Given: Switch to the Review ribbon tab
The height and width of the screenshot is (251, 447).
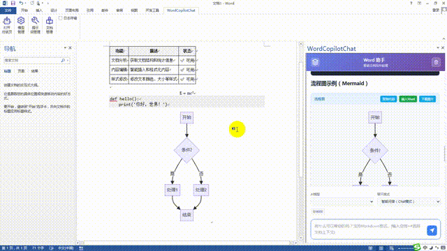Looking at the screenshot, I should coord(119,10).
